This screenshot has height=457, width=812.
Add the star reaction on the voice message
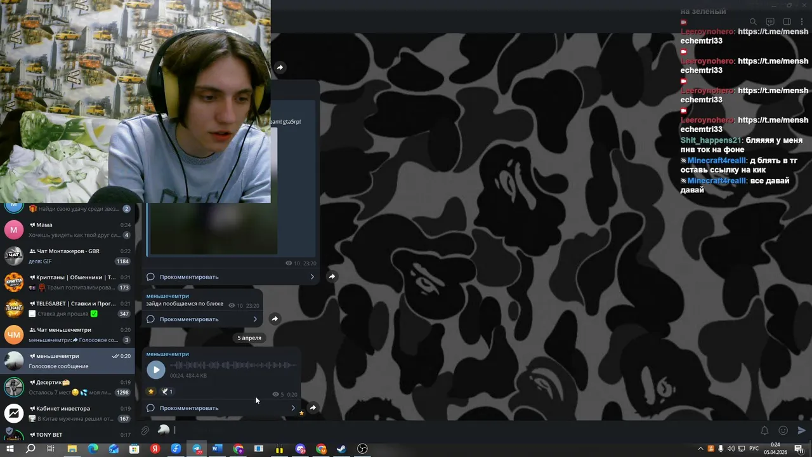pos(151,391)
